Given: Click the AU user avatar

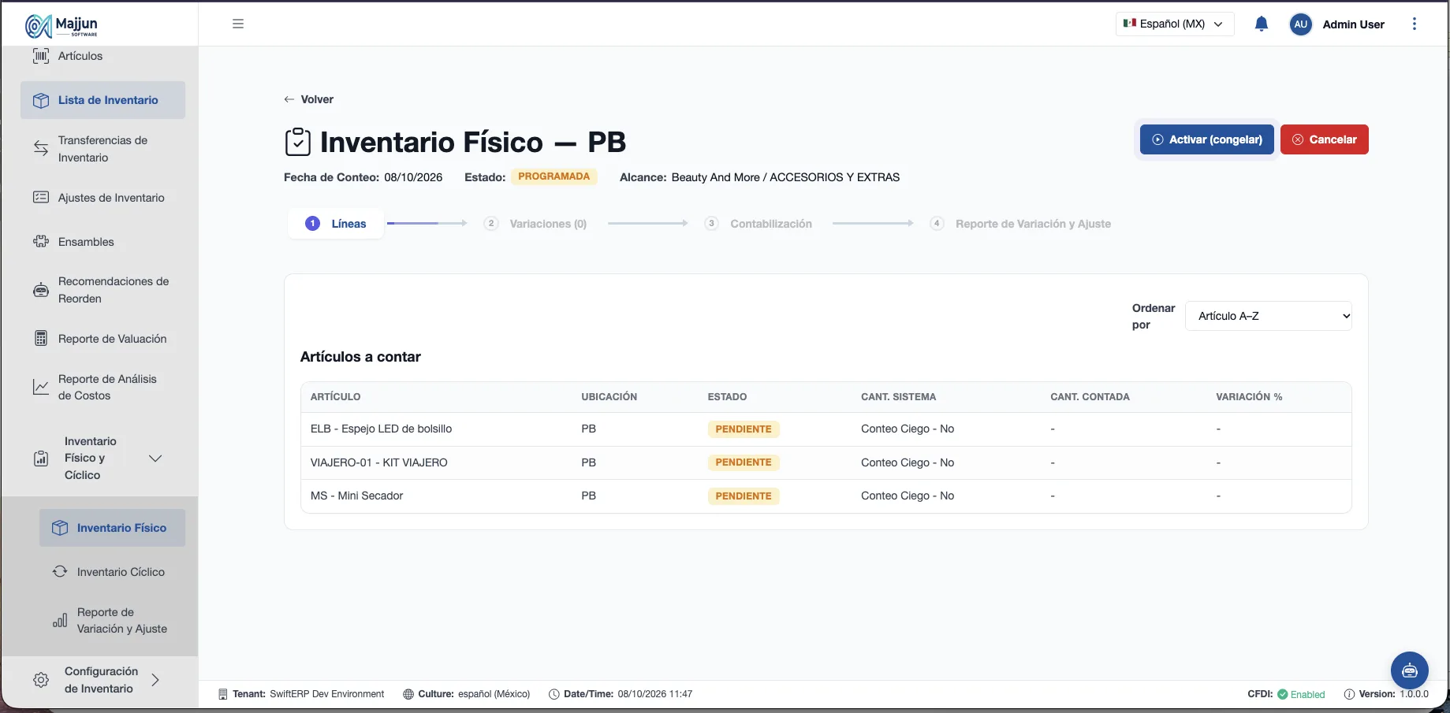Looking at the screenshot, I should coord(1301,24).
